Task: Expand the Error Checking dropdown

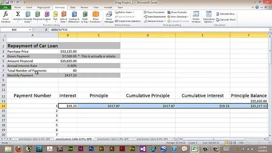Action: click(x=188, y=17)
